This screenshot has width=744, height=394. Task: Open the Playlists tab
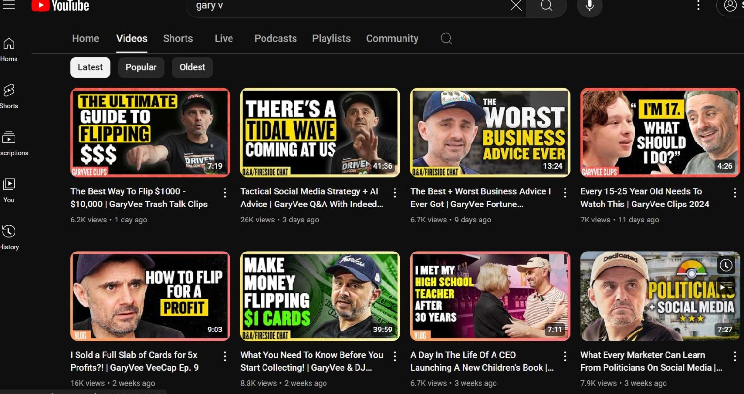coord(331,38)
